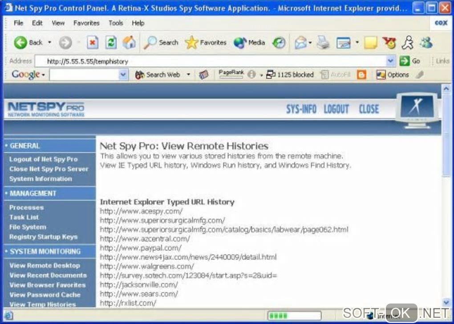Open View Password Cache link
Image resolution: width=454 pixels, height=324 pixels.
tap(45, 295)
